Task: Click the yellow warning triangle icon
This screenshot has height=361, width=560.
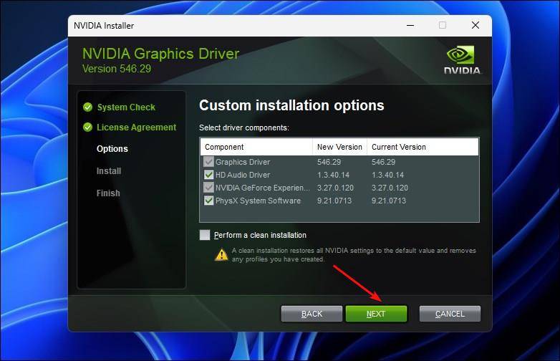Action: tap(221, 254)
